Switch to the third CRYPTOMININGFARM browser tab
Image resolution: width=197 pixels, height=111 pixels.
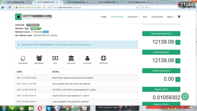pyautogui.click(x=78, y=2)
